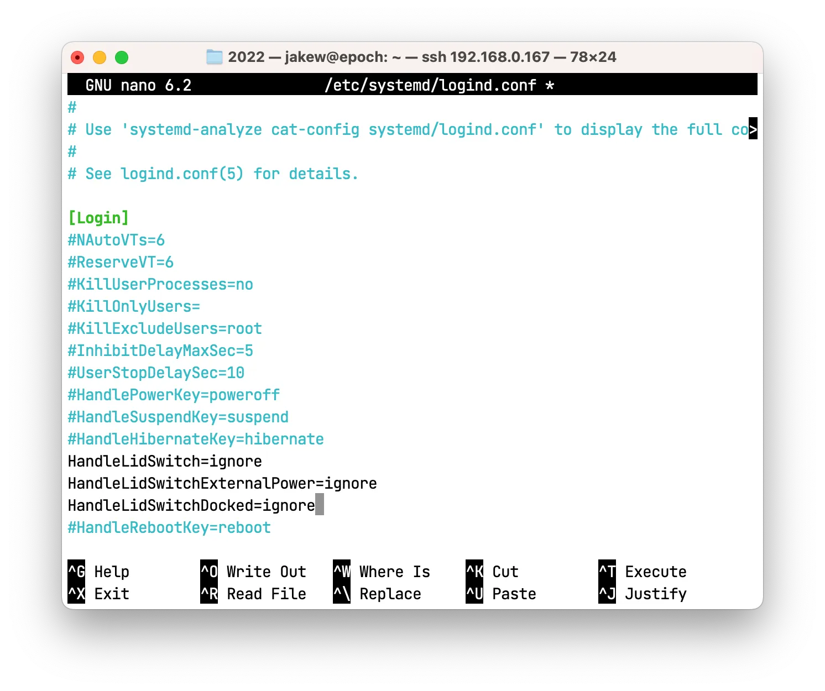Click the ^\ Replace shortcut
Image resolution: width=825 pixels, height=691 pixels.
point(377,593)
